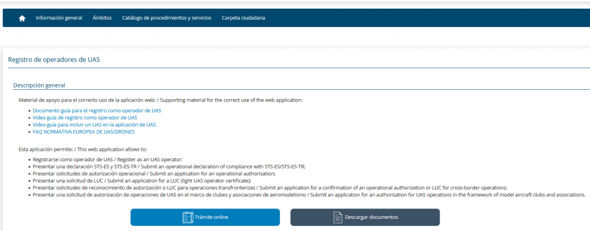Click the model aircraft clubs bullet text

309,195
